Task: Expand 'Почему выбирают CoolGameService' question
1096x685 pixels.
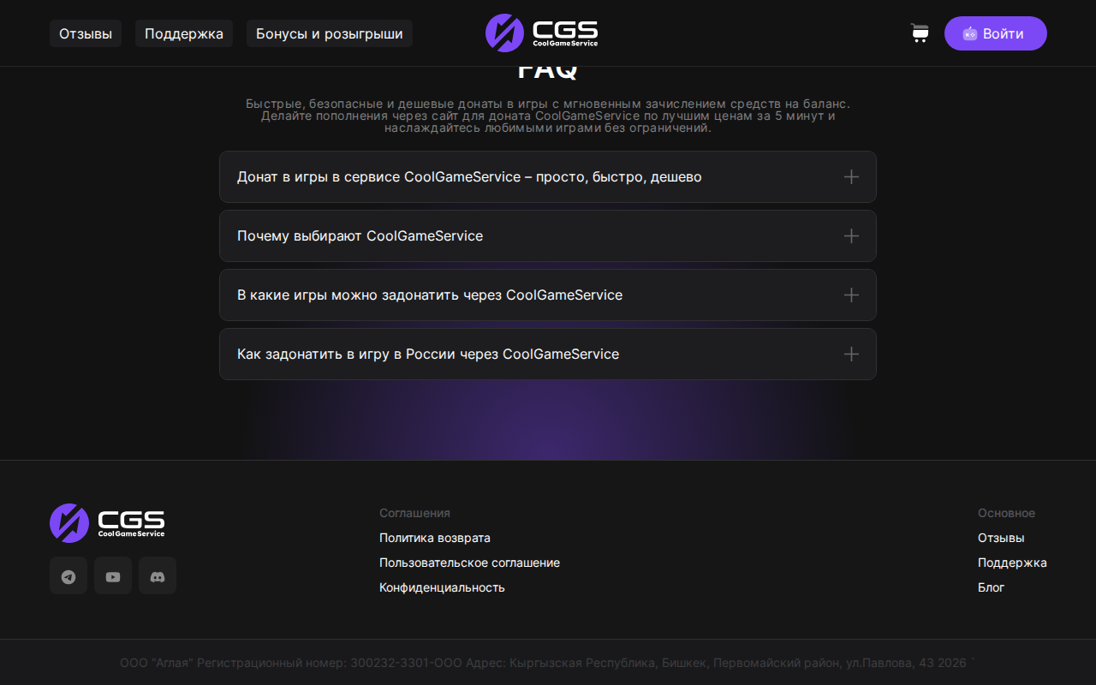Action: coord(548,235)
